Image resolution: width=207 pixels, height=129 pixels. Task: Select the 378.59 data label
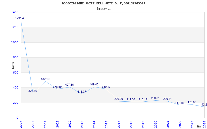pos(57,87)
